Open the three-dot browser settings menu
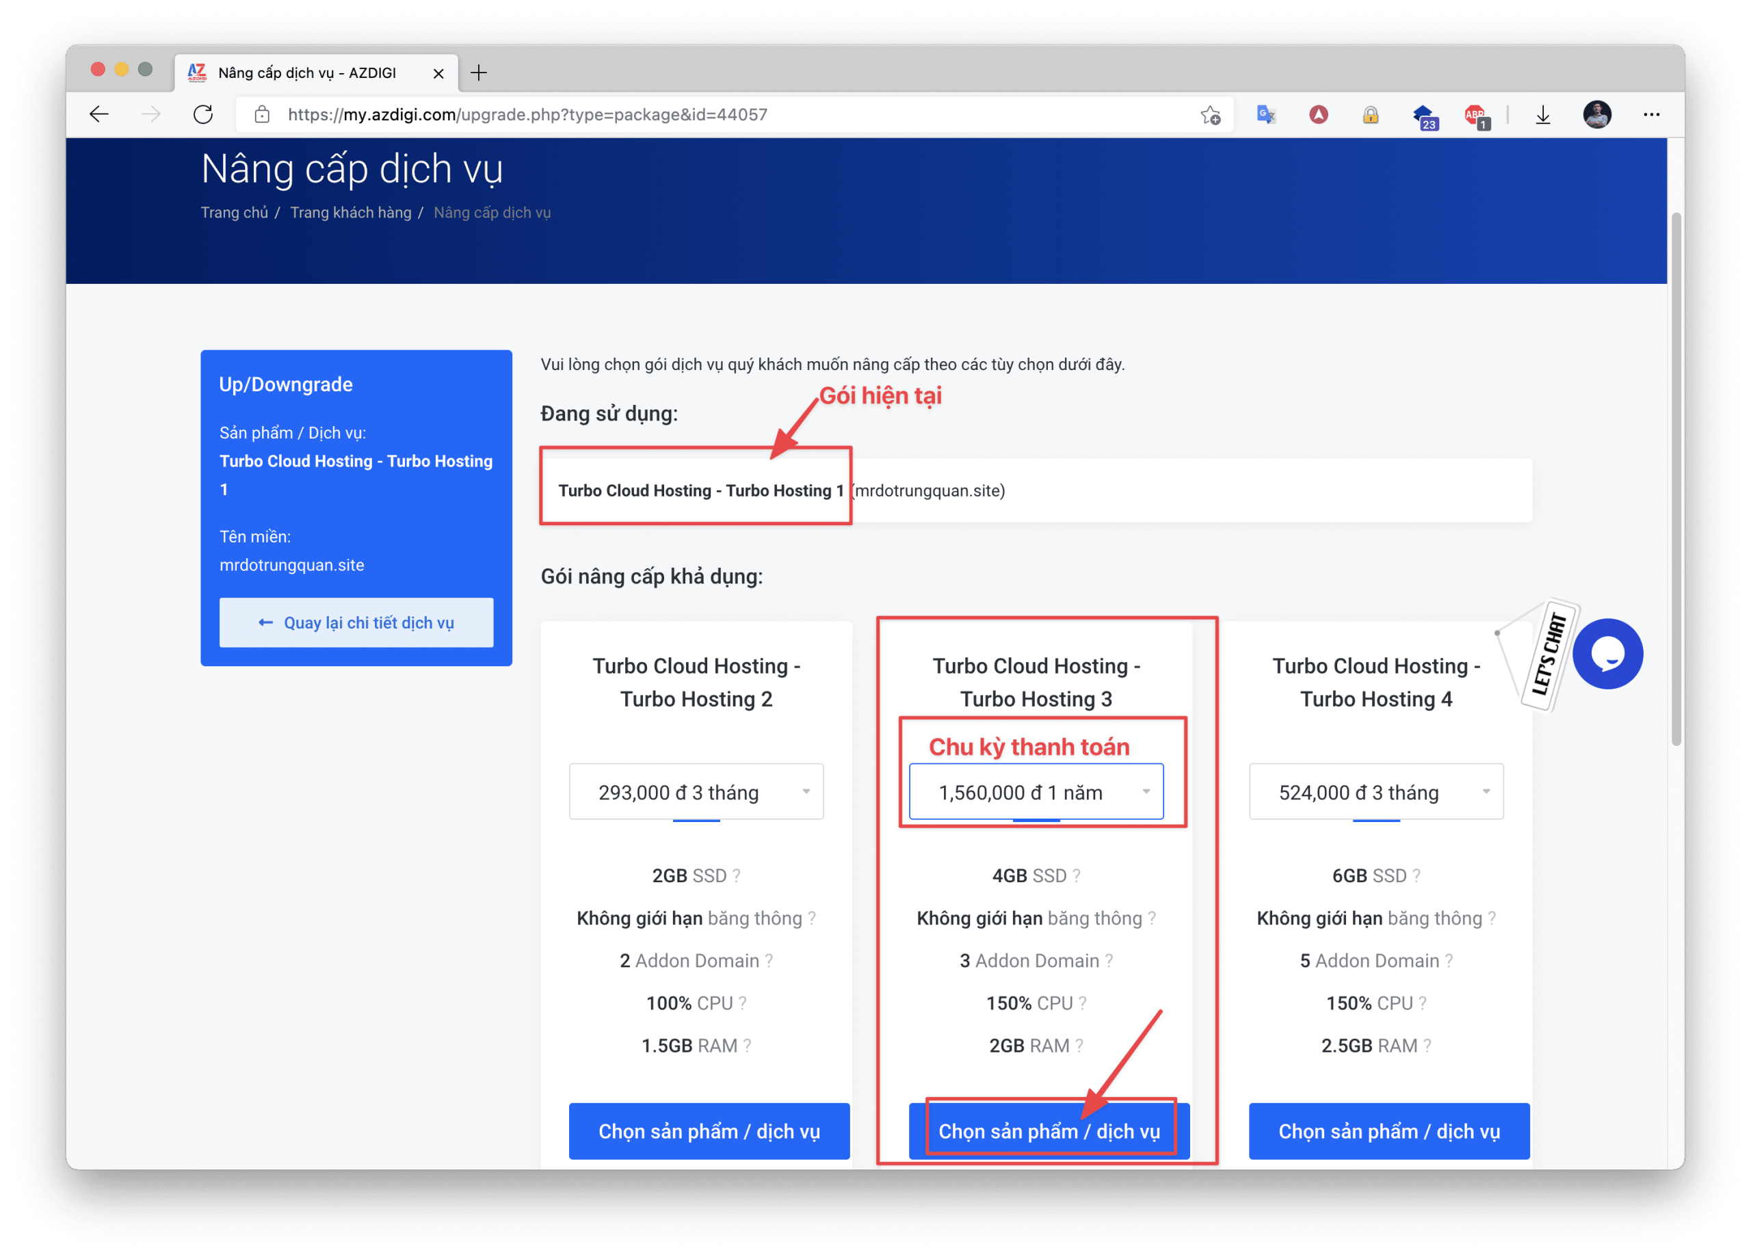The height and width of the screenshot is (1257, 1751). coord(1651,115)
